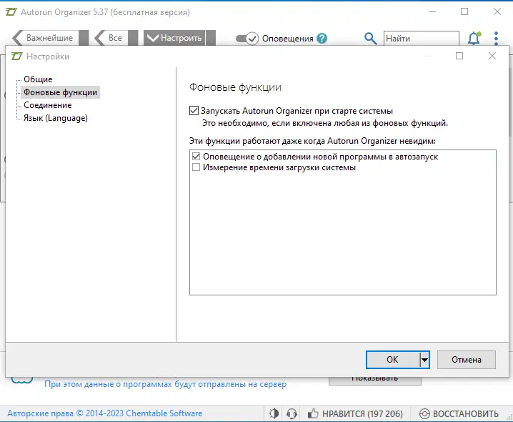Open the three-dot more options menu
The image size is (513, 422).
(x=496, y=39)
